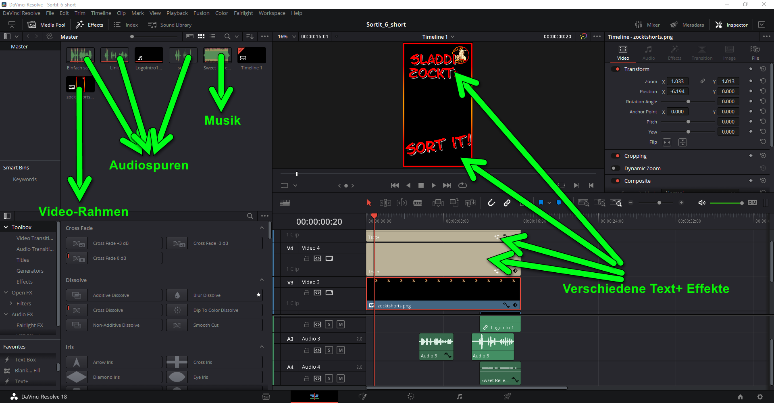
Task: Adjust the Rotation Angle slider
Action: coord(688,102)
